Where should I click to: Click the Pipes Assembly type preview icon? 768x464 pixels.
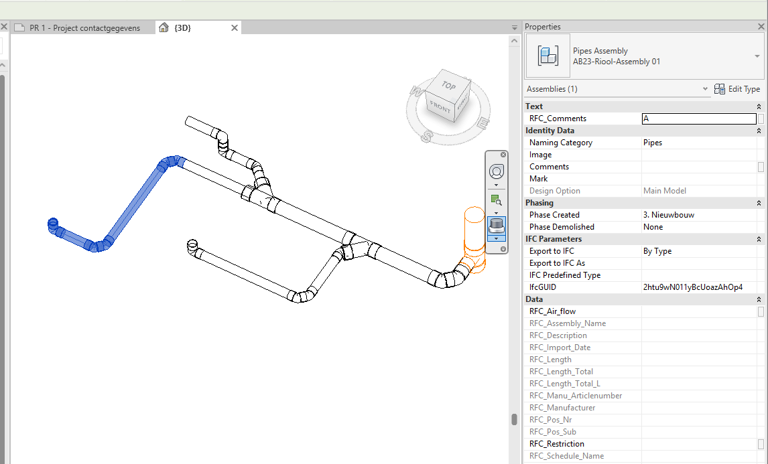click(x=548, y=56)
